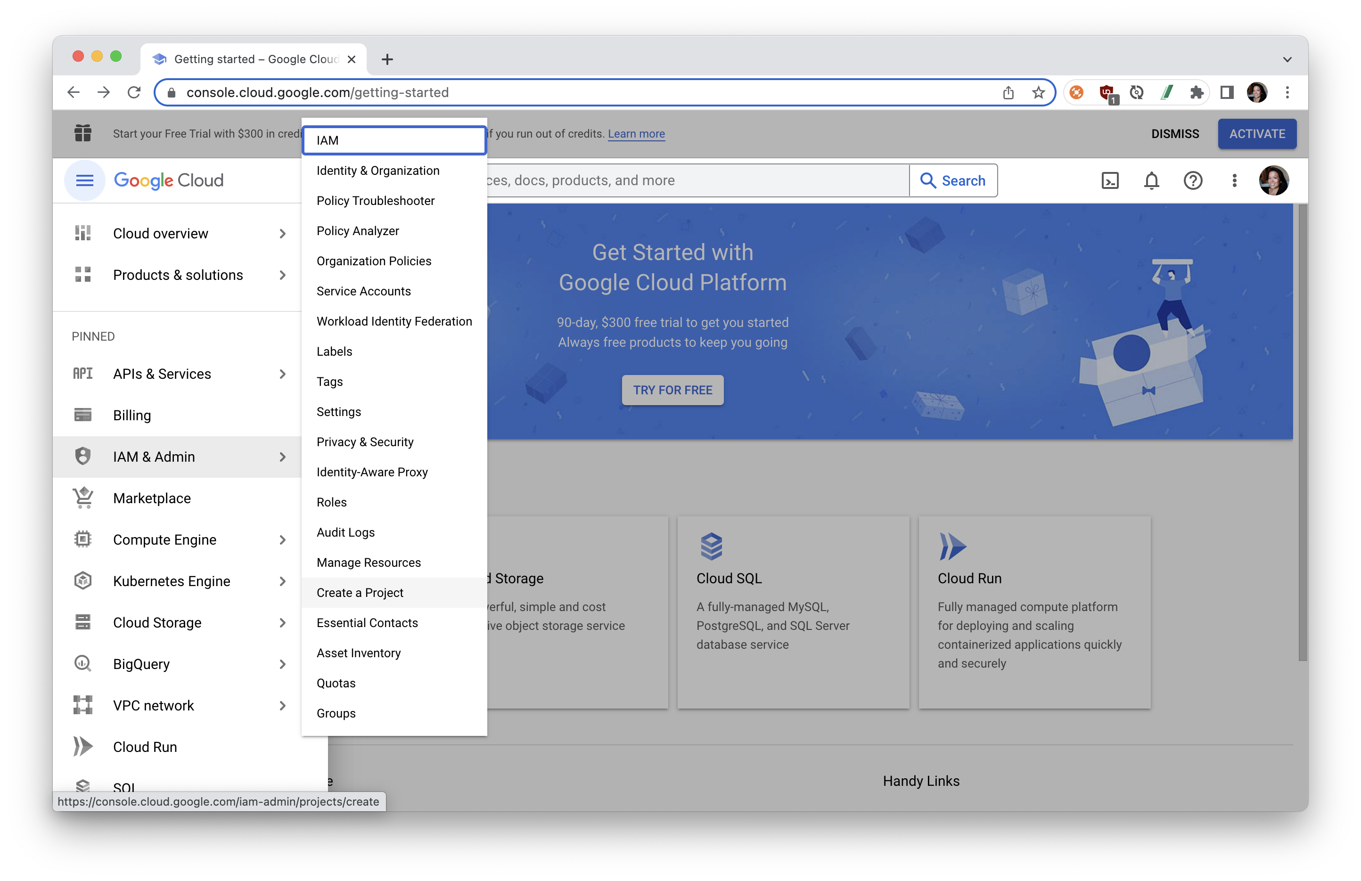Expand the VPC network submenu arrow
This screenshot has height=881, width=1361.
[x=282, y=705]
